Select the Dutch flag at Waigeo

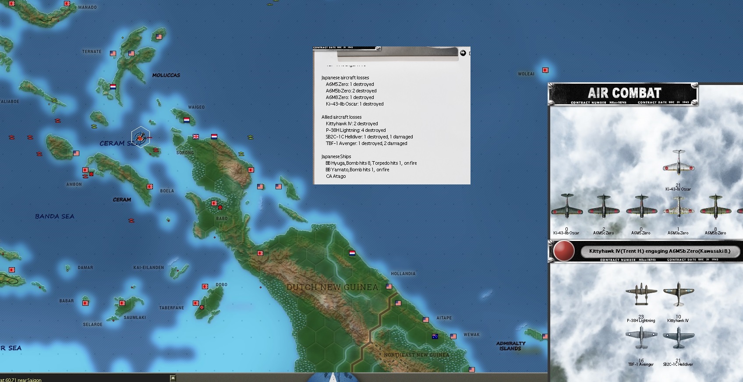tap(186, 120)
